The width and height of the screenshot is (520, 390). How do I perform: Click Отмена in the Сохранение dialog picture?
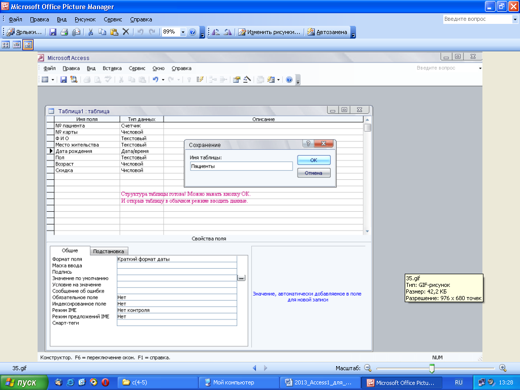click(x=314, y=173)
